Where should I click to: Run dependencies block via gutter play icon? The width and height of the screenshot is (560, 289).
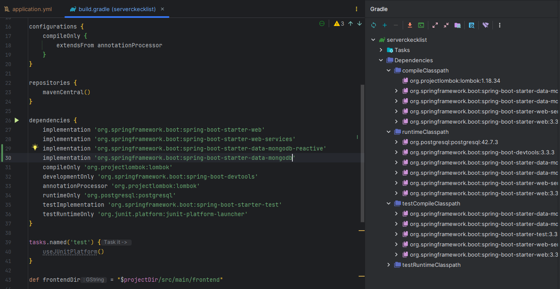(x=17, y=120)
